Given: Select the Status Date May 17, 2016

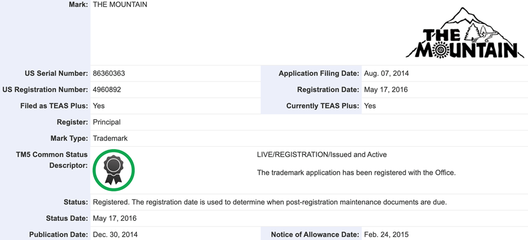Looking at the screenshot, I should point(115,219).
